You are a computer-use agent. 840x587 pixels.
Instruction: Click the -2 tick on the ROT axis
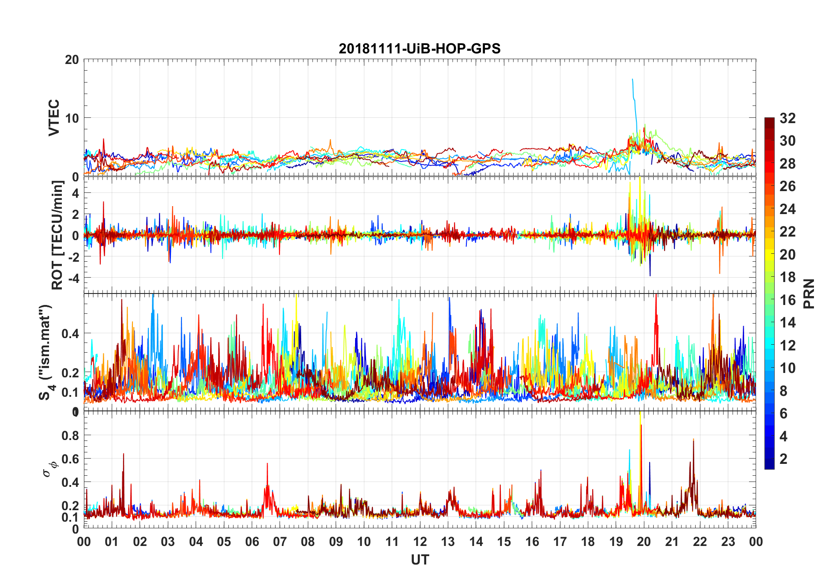(73, 257)
